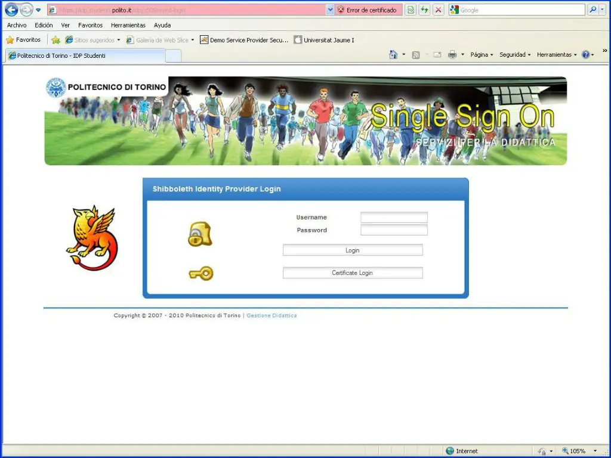Expand the zoom level dropdown arrow
This screenshot has height=458, width=611.
coord(595,451)
